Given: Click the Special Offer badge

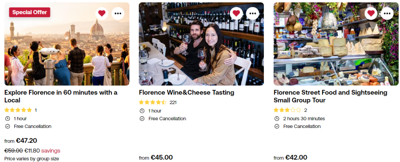Looking at the screenshot, I should 30,12.
